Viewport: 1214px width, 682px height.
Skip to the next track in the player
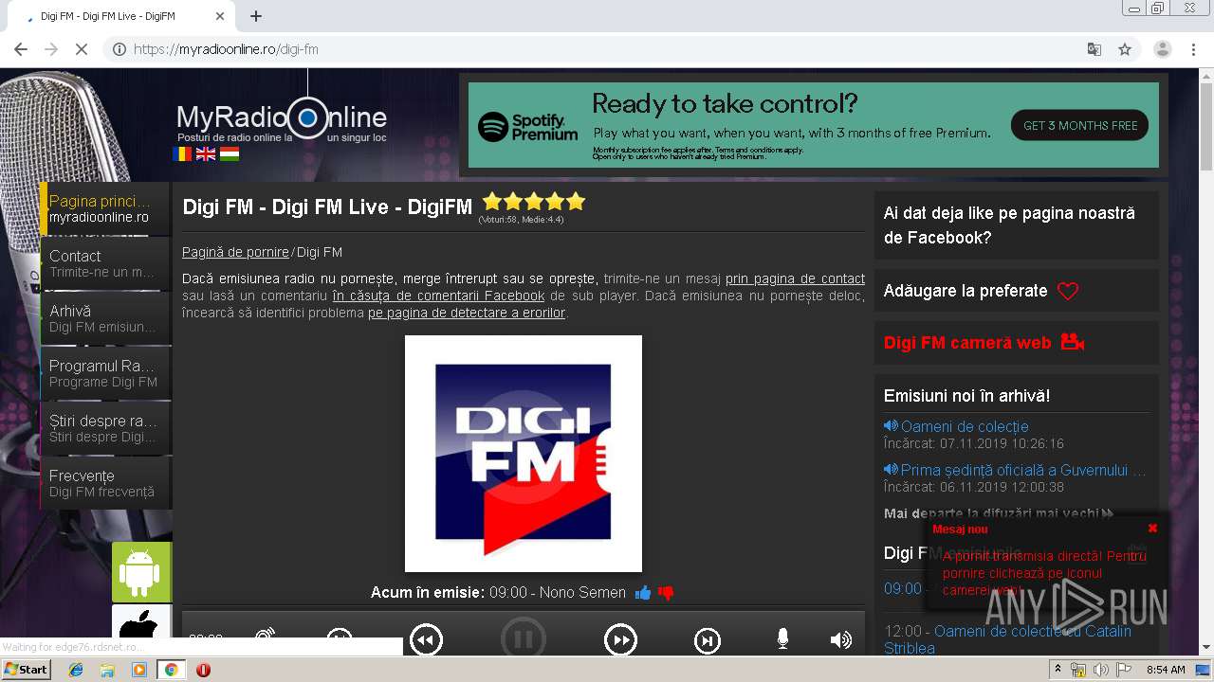tap(708, 641)
